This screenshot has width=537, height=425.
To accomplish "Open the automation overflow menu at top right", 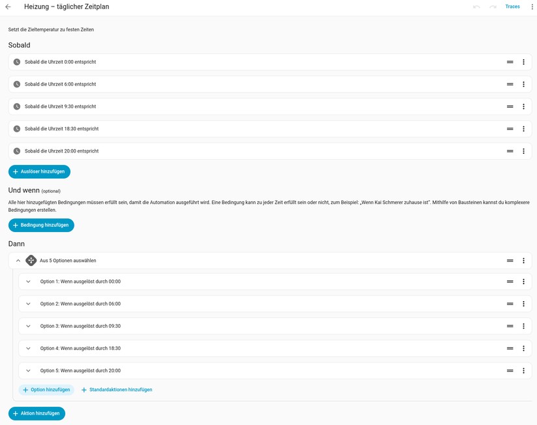I will [532, 7].
